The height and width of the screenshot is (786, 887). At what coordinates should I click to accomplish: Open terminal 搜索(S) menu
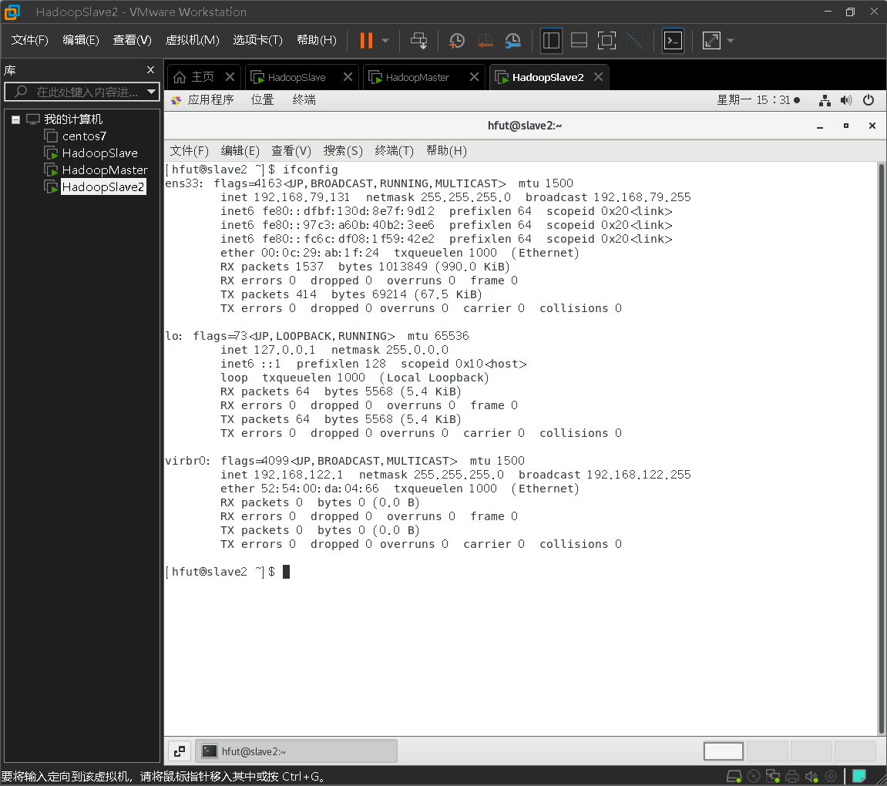pyautogui.click(x=343, y=151)
